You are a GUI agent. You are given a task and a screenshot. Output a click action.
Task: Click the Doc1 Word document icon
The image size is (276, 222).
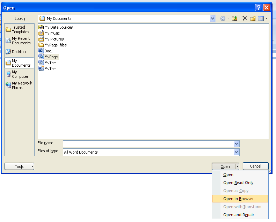tap(41, 51)
